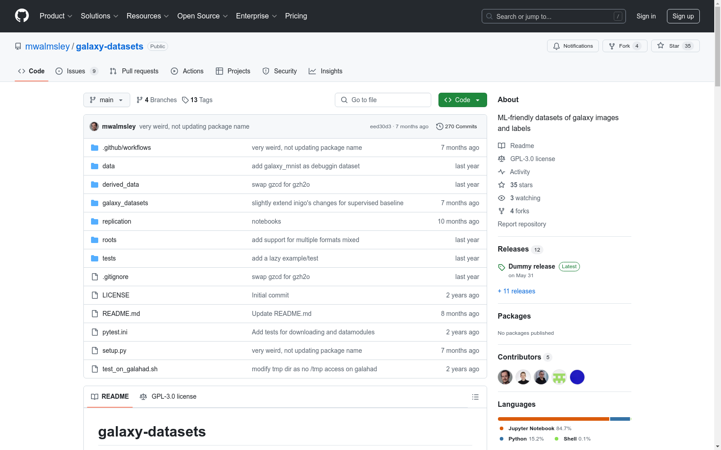Click the LICENSE file icon
This screenshot has height=450, width=721.
tap(95, 295)
